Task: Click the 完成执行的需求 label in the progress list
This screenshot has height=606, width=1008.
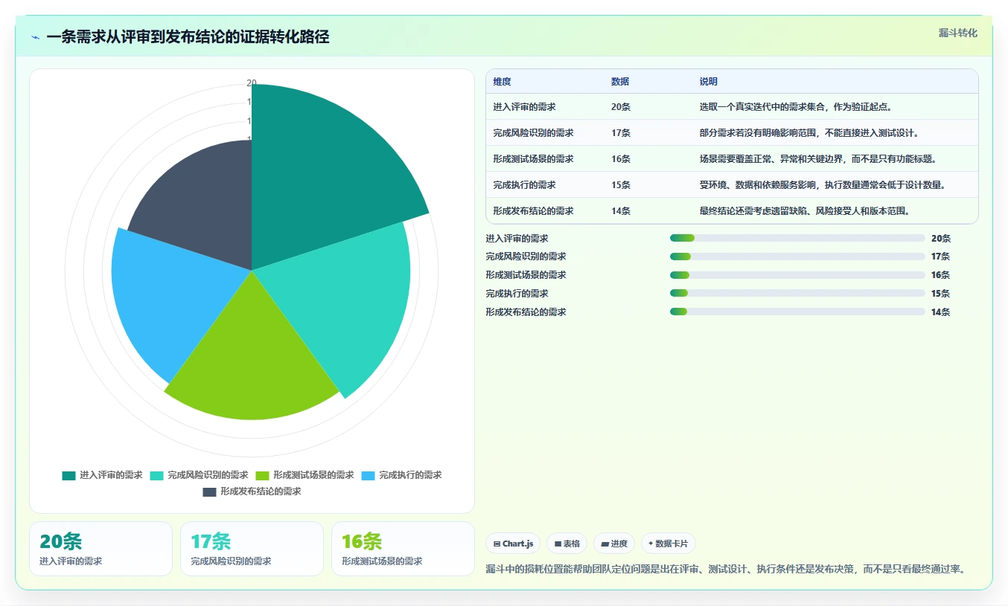Action: tap(517, 294)
